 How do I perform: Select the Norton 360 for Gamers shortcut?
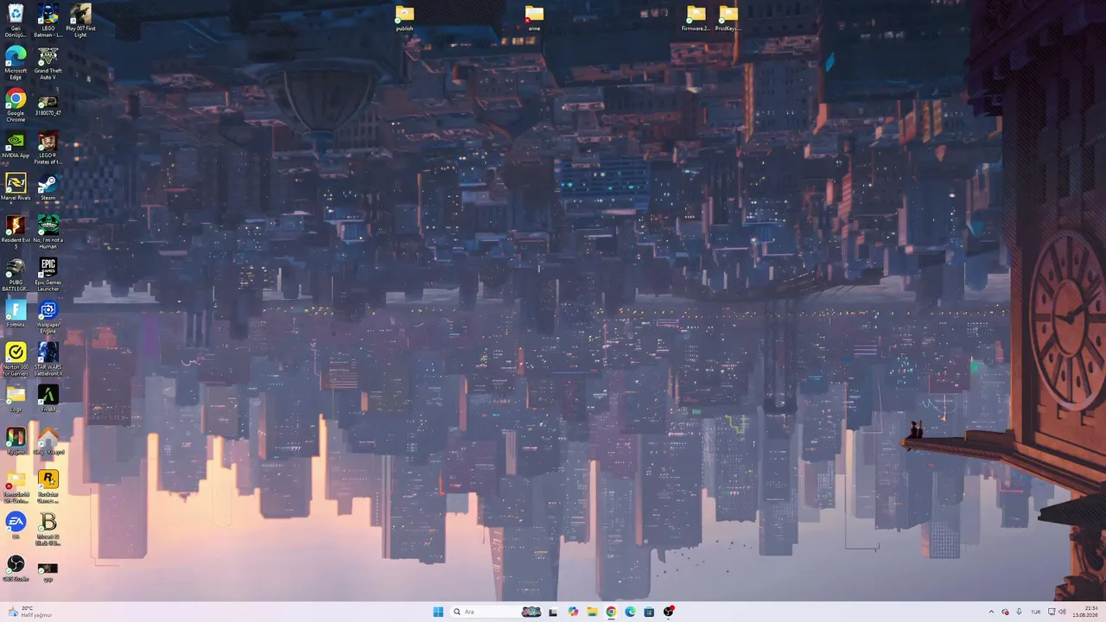pyautogui.click(x=16, y=359)
